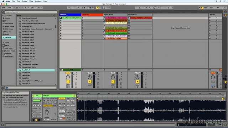Enable Key Map Mode

pyautogui.click(x=205, y=8)
